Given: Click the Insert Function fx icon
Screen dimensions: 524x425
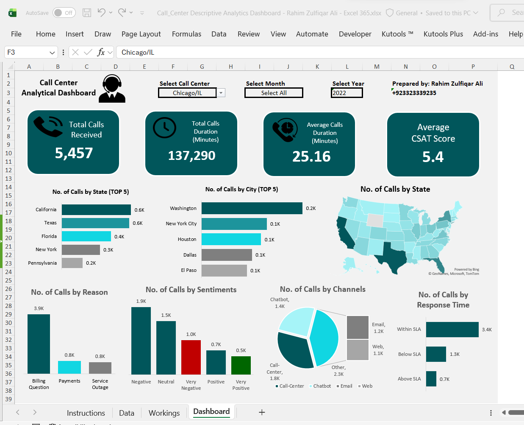Looking at the screenshot, I should [101, 52].
